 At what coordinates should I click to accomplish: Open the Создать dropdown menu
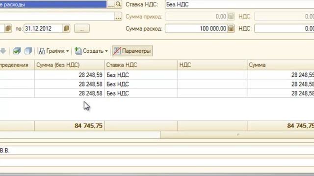click(91, 51)
